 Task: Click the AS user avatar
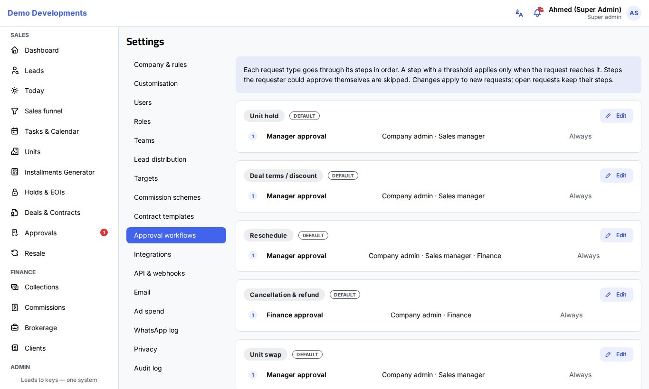point(634,13)
